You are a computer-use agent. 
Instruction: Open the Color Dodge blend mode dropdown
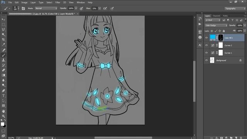[x=216, y=25]
